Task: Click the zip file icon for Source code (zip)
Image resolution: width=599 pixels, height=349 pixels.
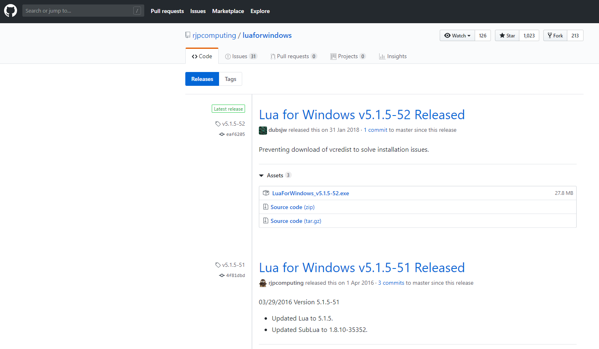Action: point(265,207)
